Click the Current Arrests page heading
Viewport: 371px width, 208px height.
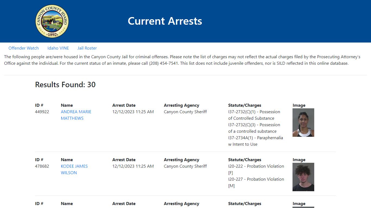(x=165, y=21)
